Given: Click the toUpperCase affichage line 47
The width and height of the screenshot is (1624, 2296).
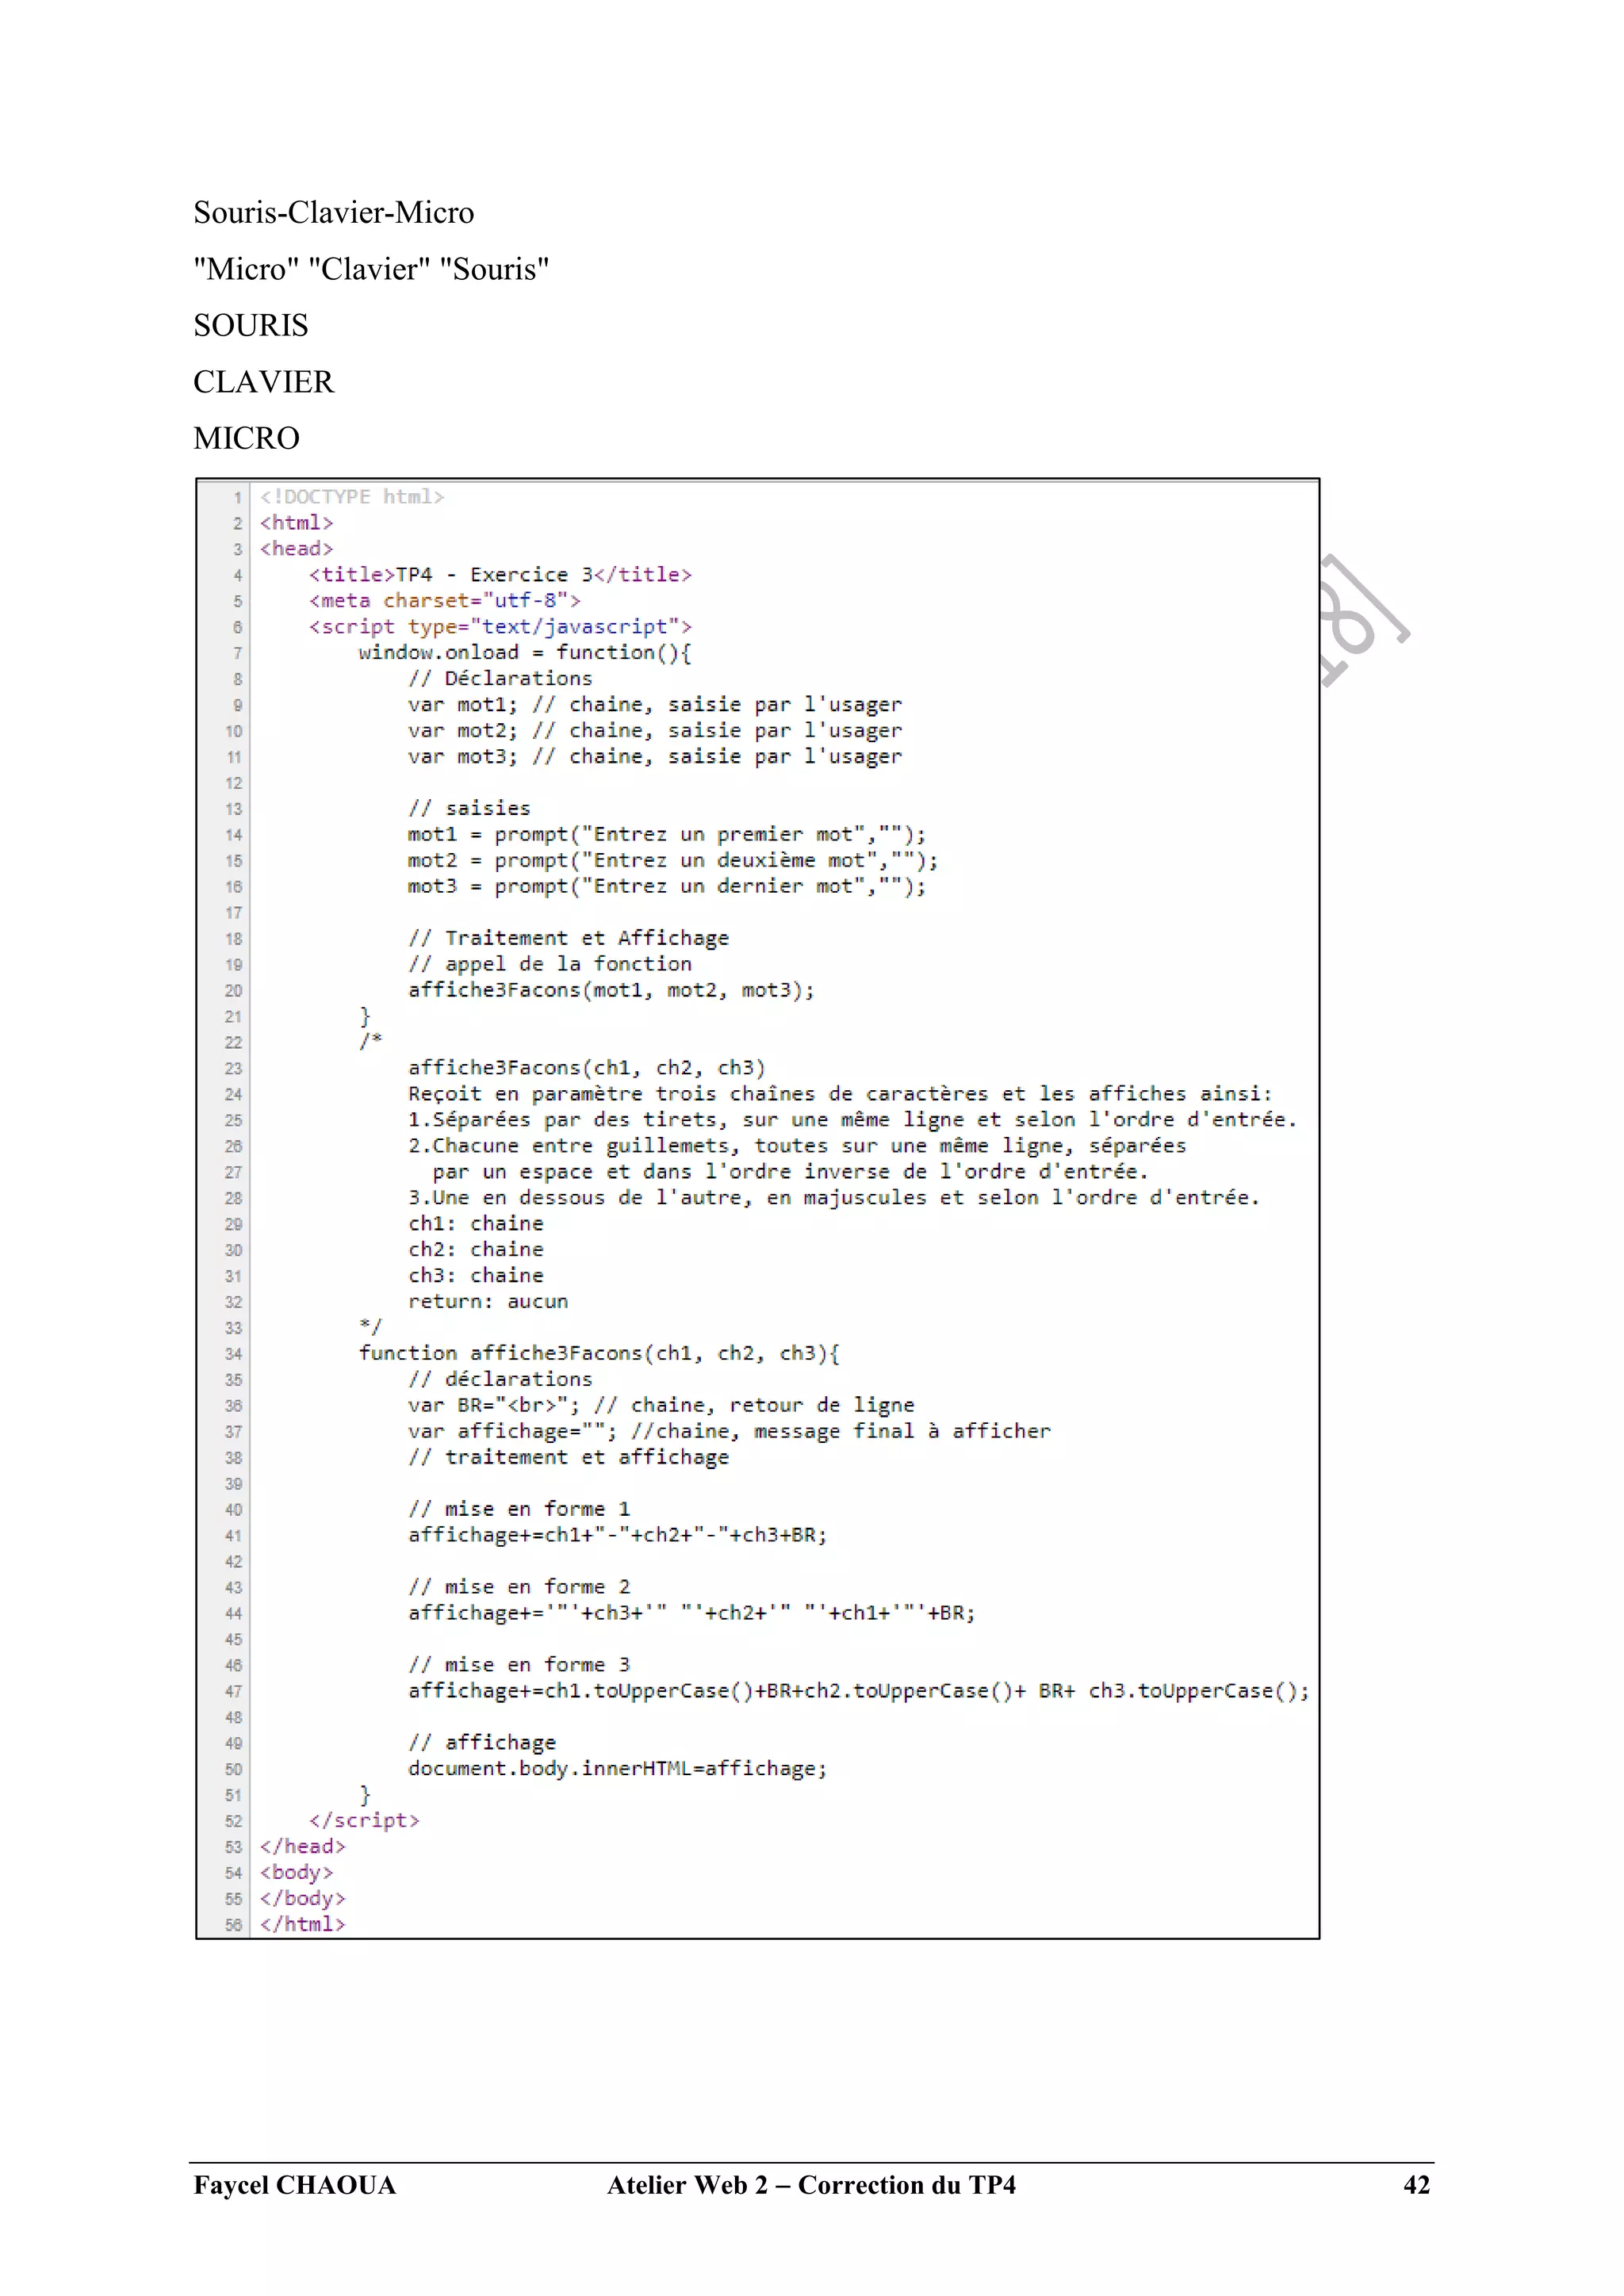Looking at the screenshot, I should click(x=858, y=1691).
